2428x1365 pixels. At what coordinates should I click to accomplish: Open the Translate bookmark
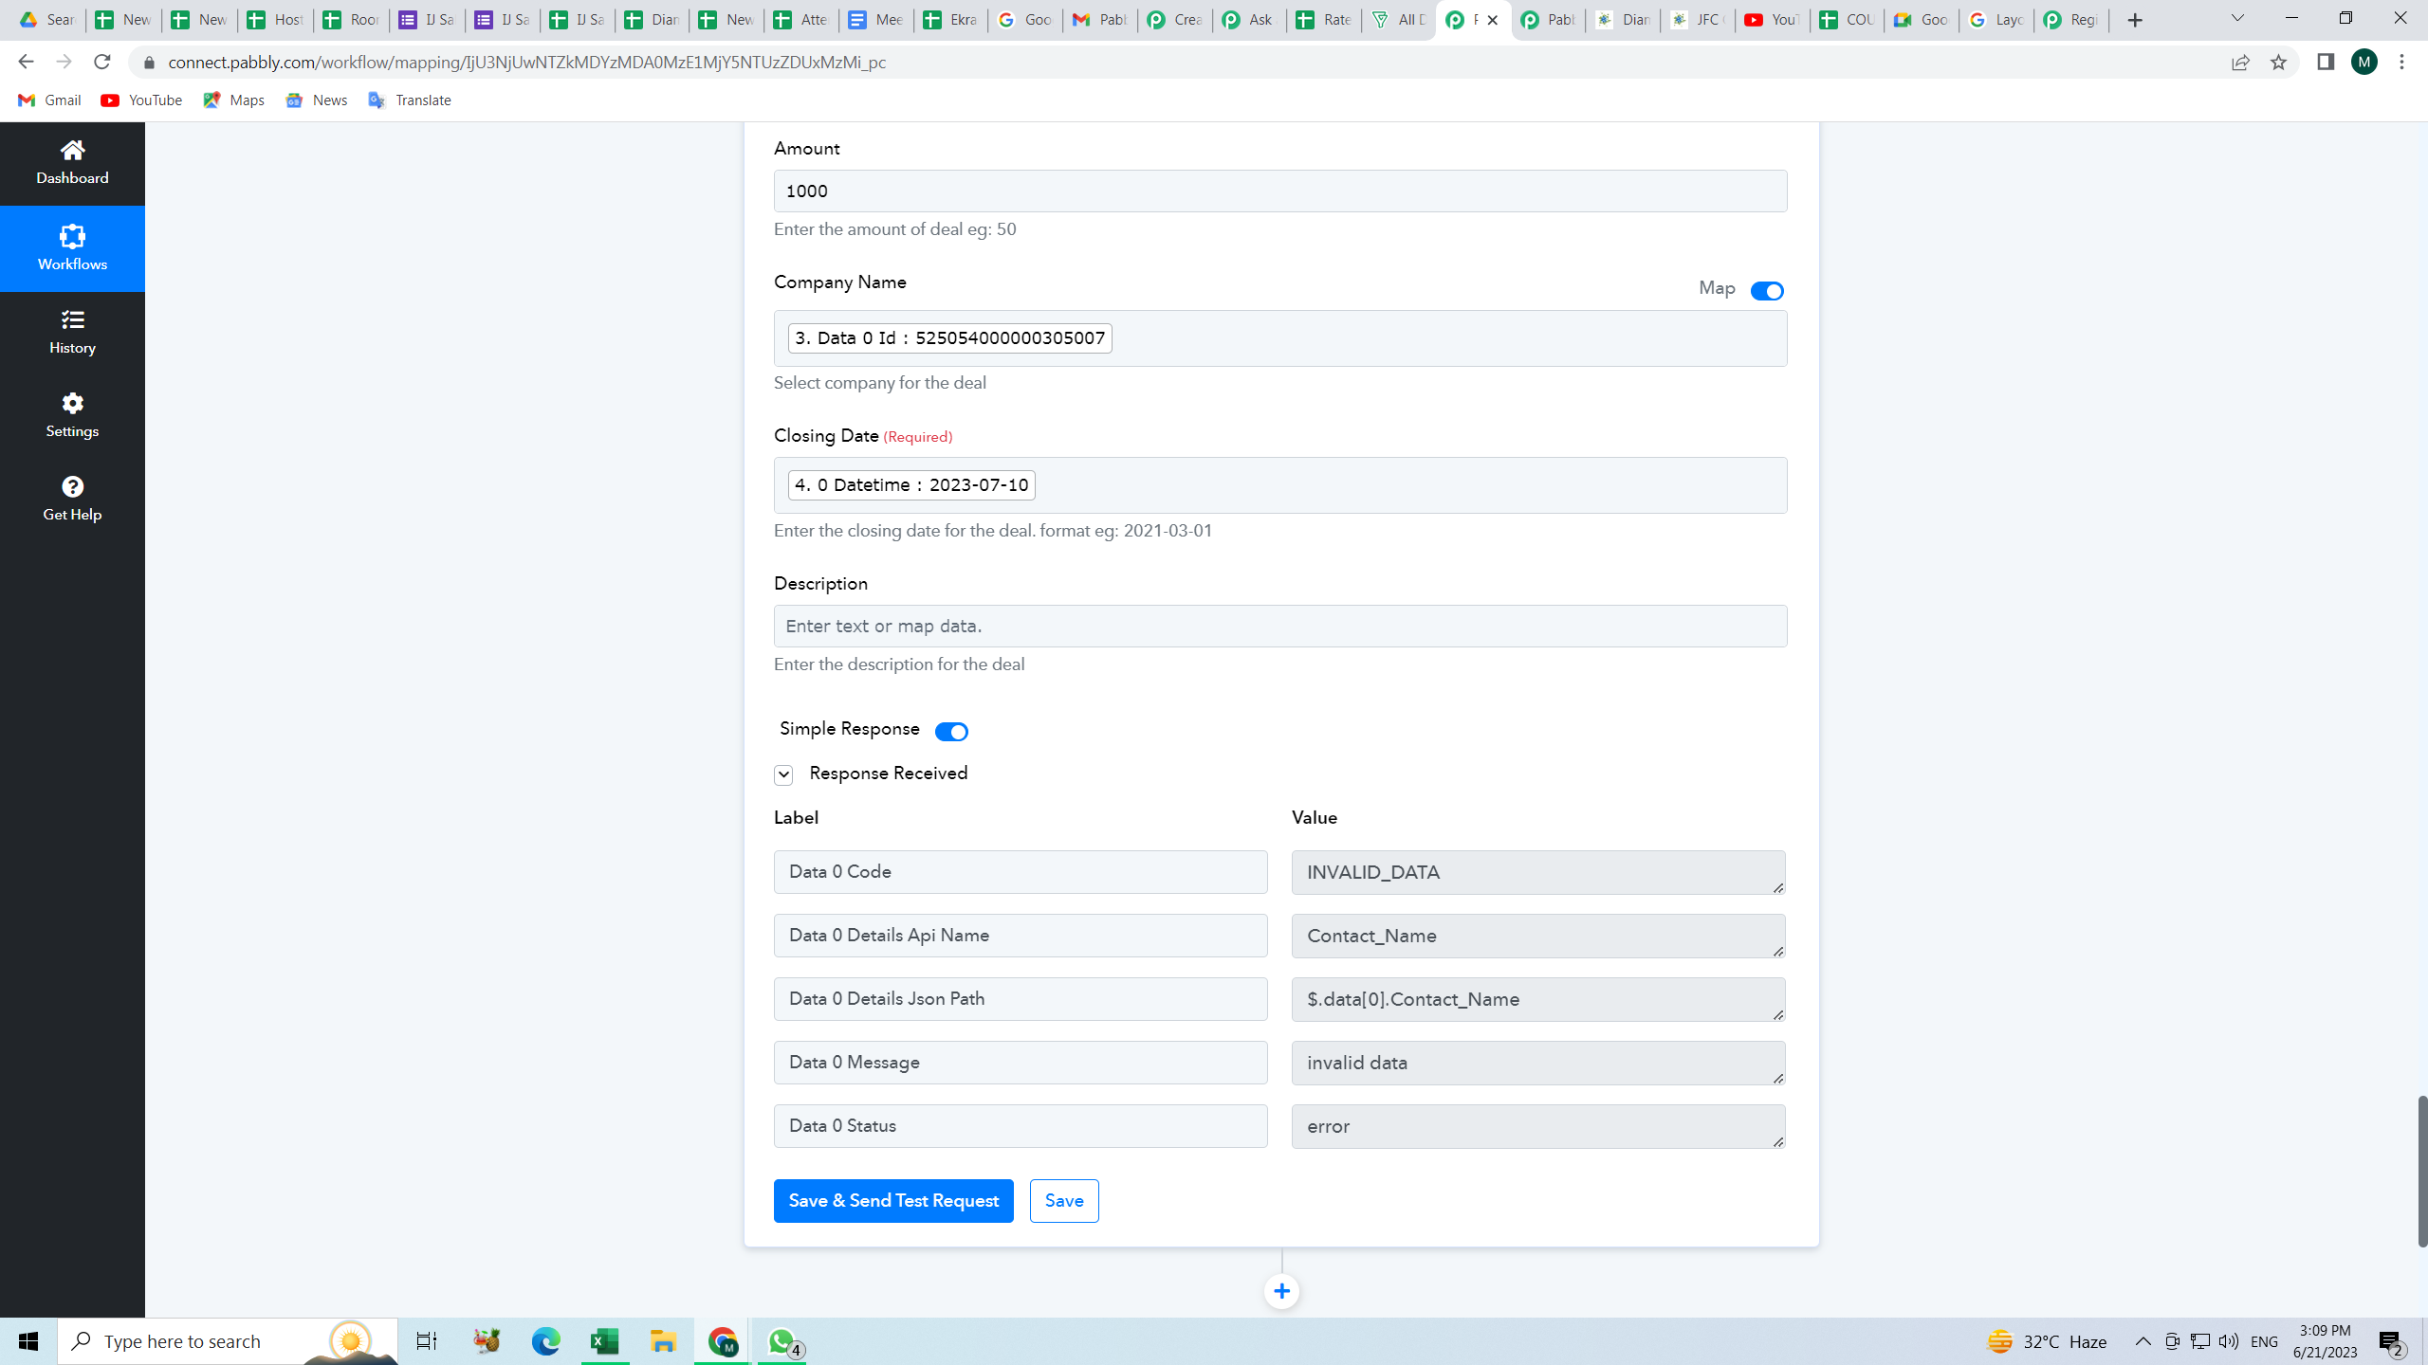pyautogui.click(x=410, y=100)
